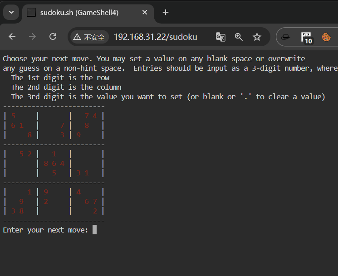The width and height of the screenshot is (338, 276).
Task: Open the extension with badge 10
Action: click(306, 37)
